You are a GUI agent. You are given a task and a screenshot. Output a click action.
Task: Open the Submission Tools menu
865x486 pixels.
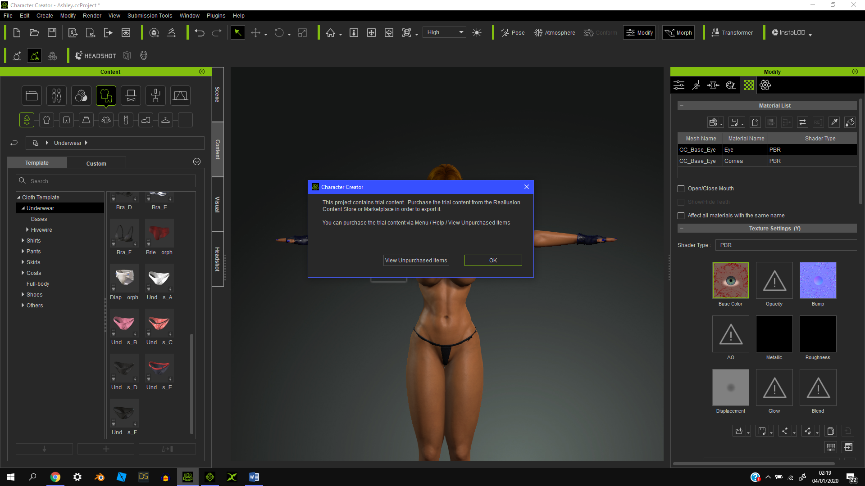150,15
